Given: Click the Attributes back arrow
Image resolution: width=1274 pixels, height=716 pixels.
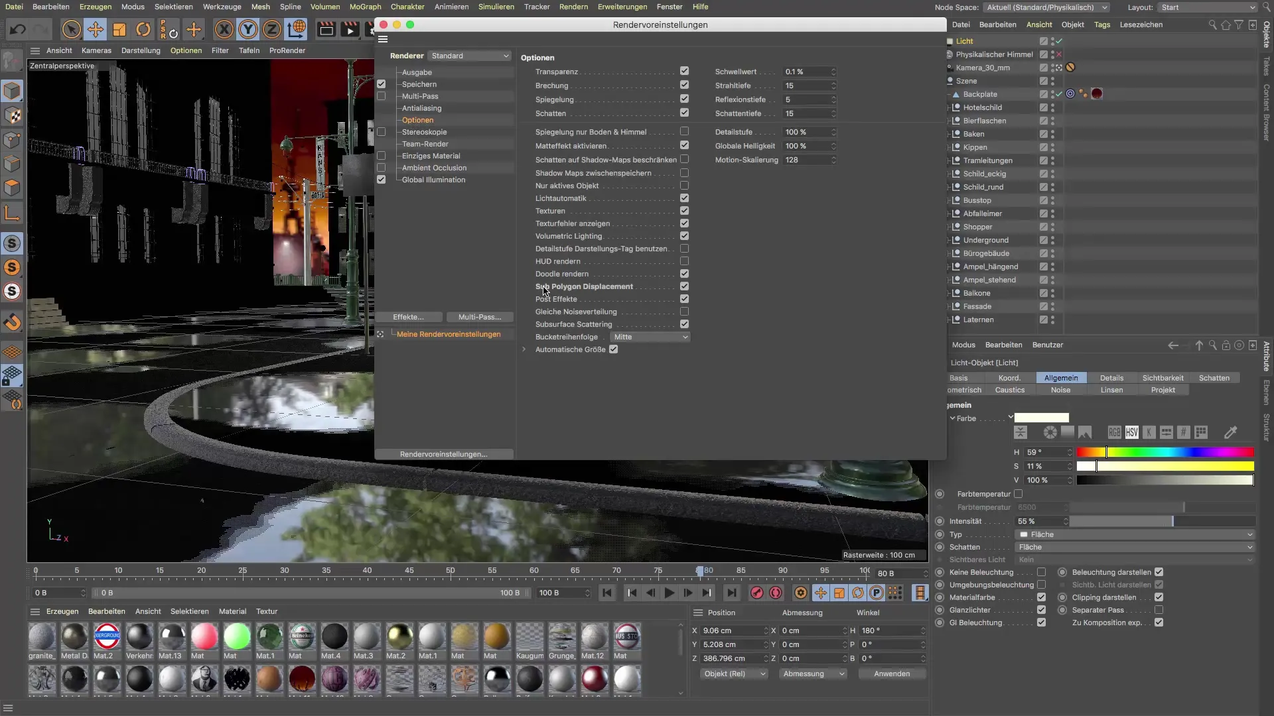Looking at the screenshot, I should pos(1173,345).
